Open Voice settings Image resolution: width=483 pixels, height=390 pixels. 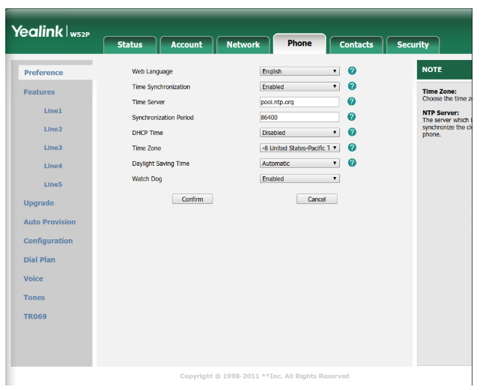pyautogui.click(x=33, y=279)
